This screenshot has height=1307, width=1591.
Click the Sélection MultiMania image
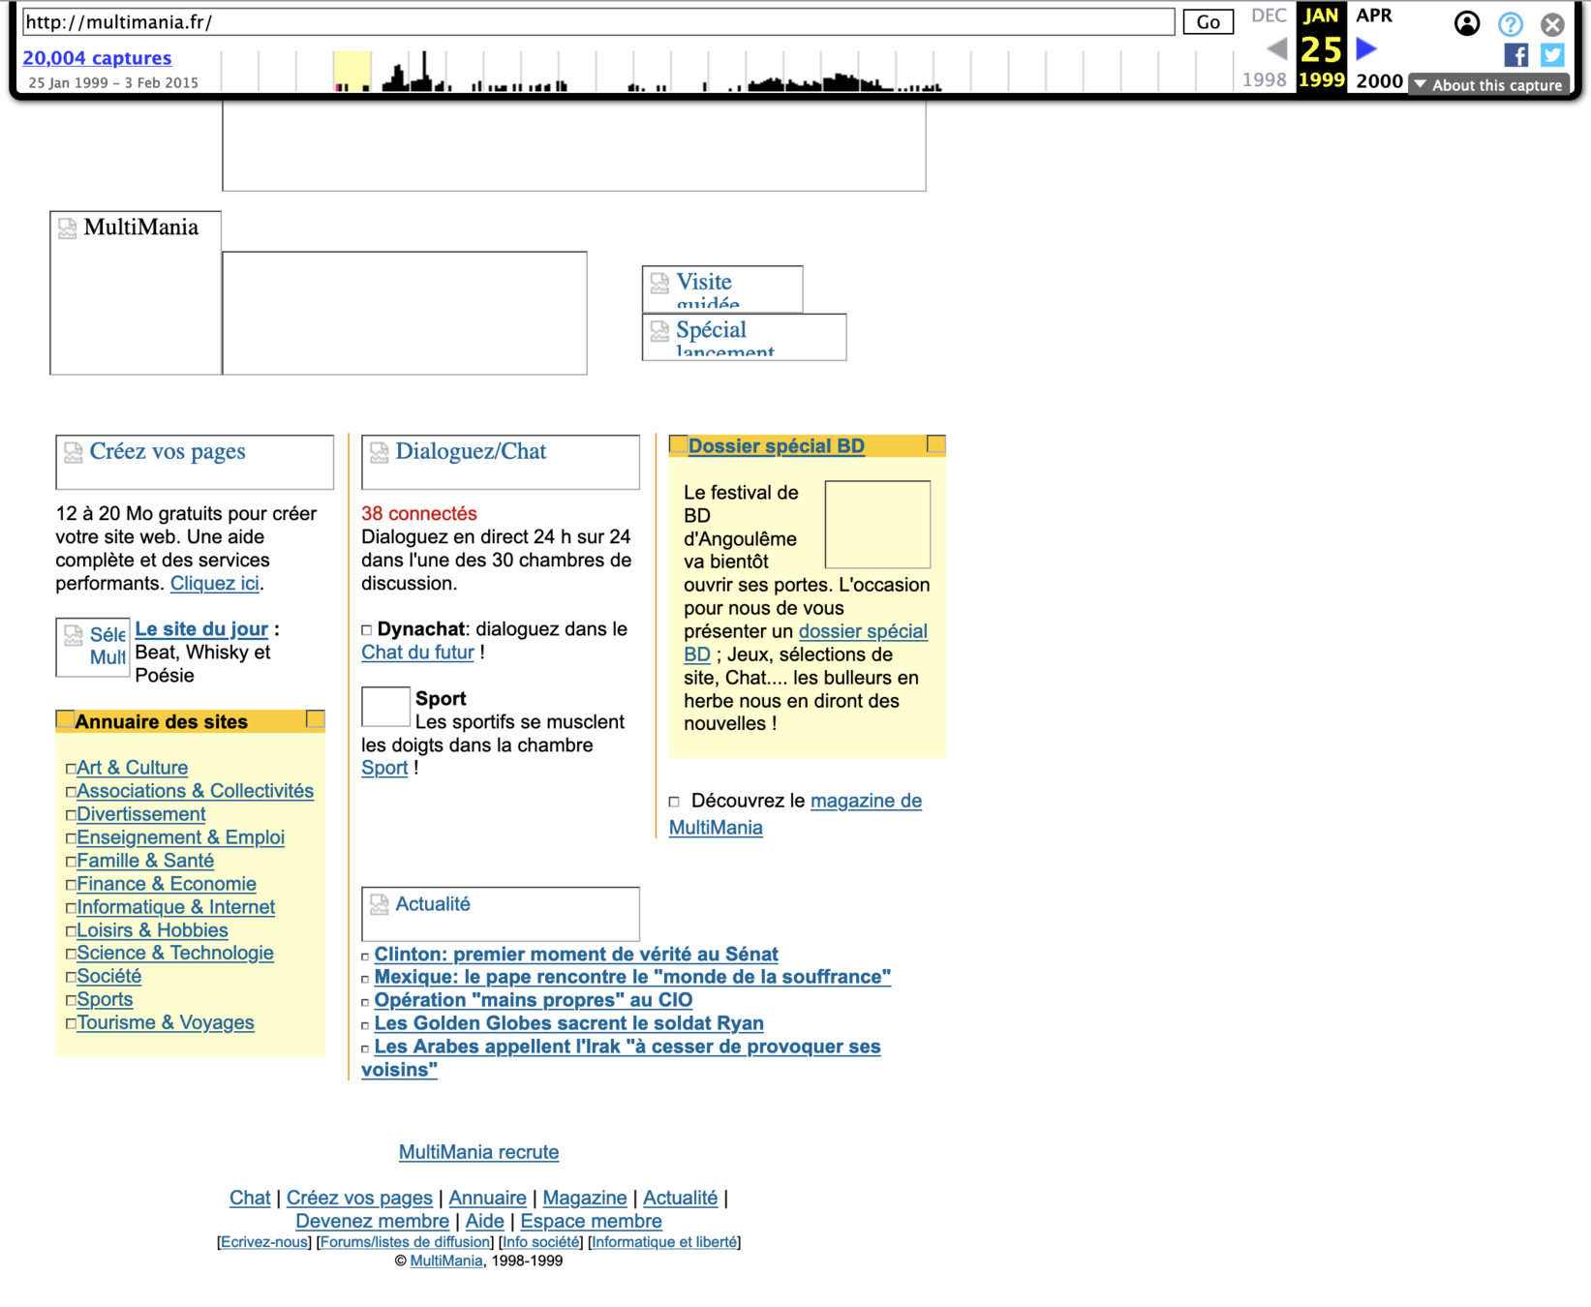(x=93, y=647)
